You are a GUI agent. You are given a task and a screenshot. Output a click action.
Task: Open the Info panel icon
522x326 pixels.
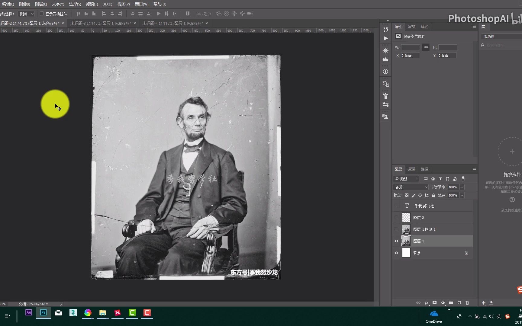click(385, 72)
